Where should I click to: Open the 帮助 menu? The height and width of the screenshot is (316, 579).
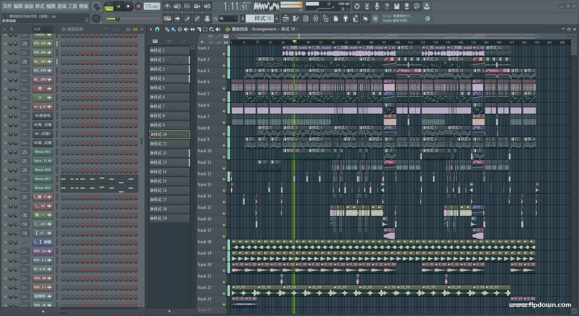pyautogui.click(x=84, y=6)
